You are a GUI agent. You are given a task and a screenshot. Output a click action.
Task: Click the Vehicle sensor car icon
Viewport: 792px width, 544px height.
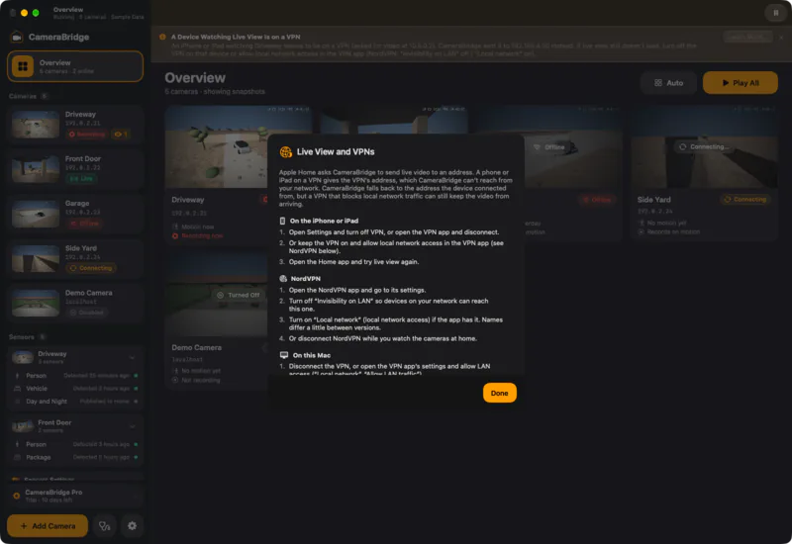pyautogui.click(x=17, y=388)
